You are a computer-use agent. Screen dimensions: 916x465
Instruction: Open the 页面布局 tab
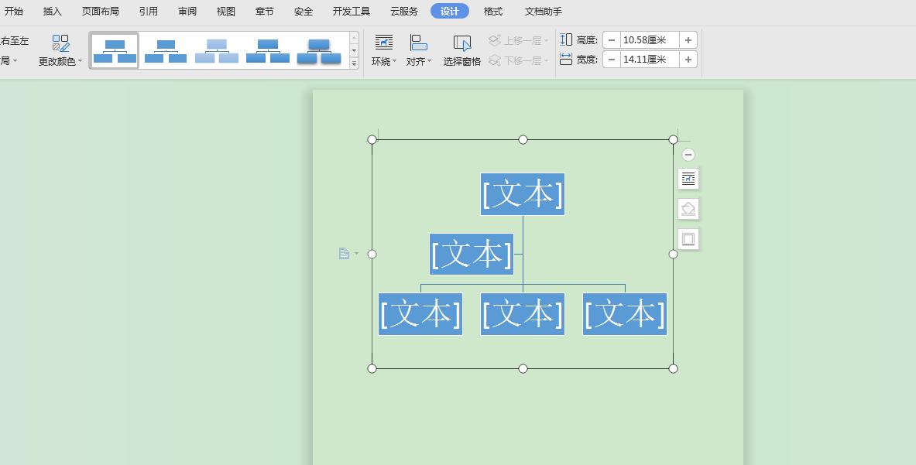click(x=101, y=11)
